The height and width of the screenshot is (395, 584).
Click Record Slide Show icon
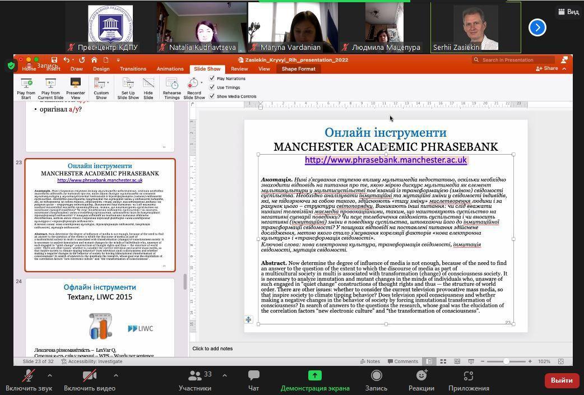pyautogui.click(x=193, y=83)
